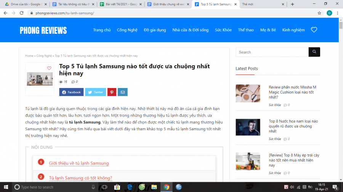Jump to Giới thiệu về tủ lạnh Samsung section
The image size is (343, 192).
(x=79, y=163)
